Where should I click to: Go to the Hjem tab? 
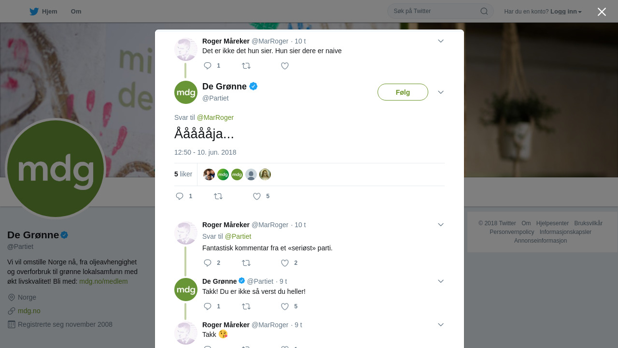[x=43, y=12]
